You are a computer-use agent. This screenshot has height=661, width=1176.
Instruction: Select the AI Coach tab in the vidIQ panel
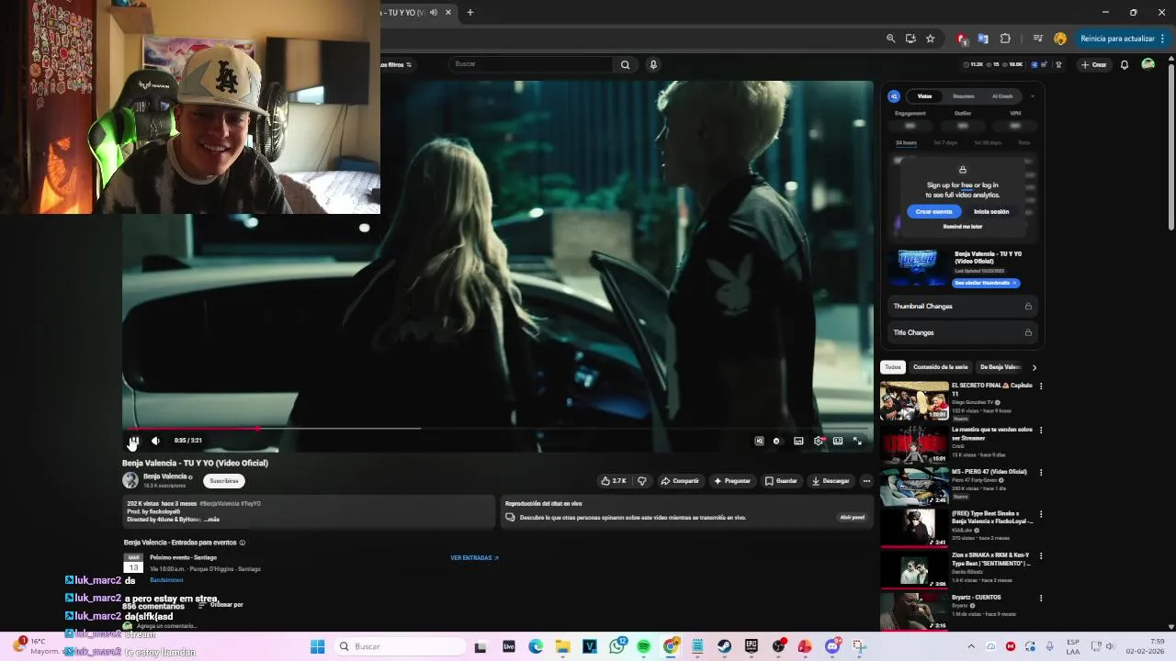(x=1001, y=95)
